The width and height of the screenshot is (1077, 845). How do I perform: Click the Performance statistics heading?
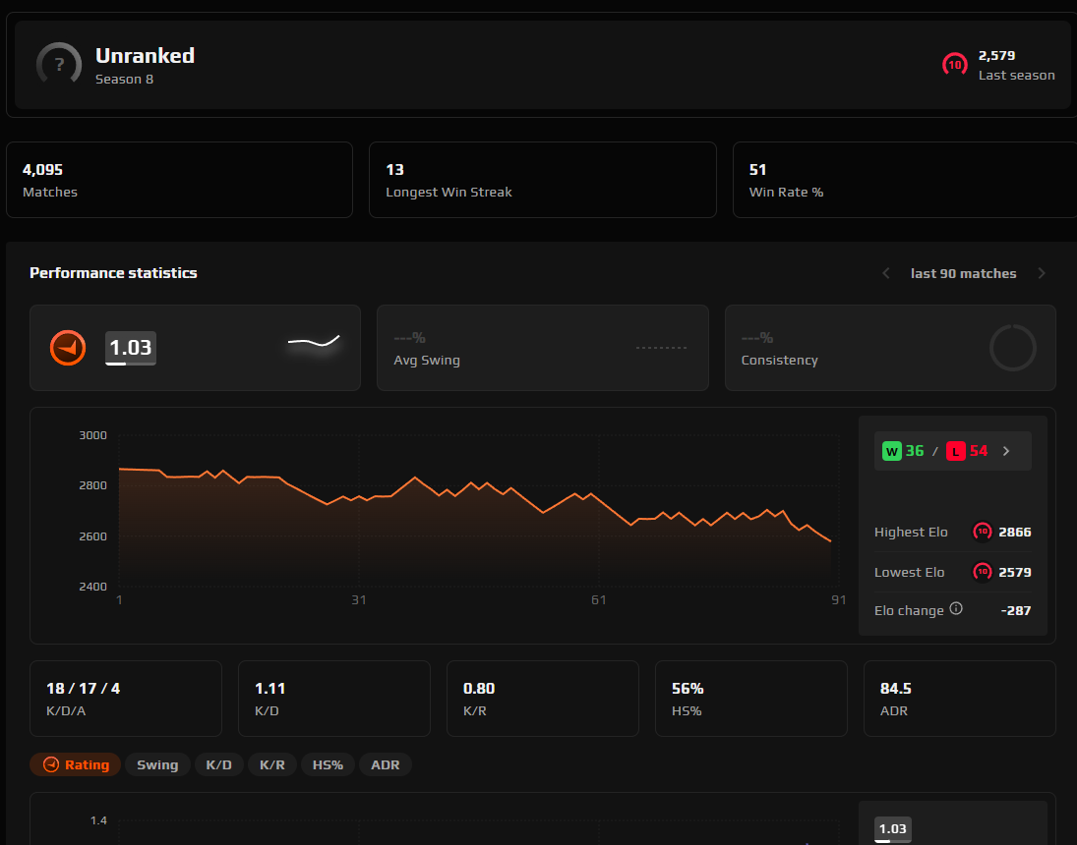pyautogui.click(x=113, y=272)
